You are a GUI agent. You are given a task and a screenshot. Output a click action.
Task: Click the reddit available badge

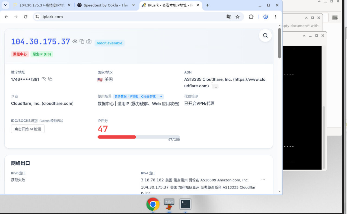[110, 43]
